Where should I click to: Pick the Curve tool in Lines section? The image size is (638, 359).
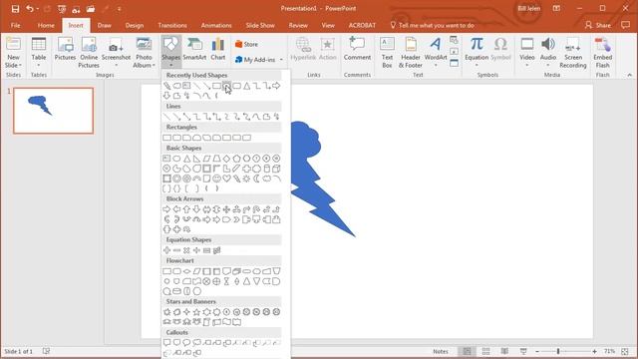257,117
